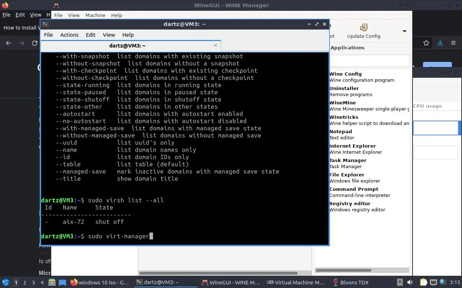Click Update Config icon in WineGUI toolbar
Viewport: 462px width, 288px height.
(364, 27)
